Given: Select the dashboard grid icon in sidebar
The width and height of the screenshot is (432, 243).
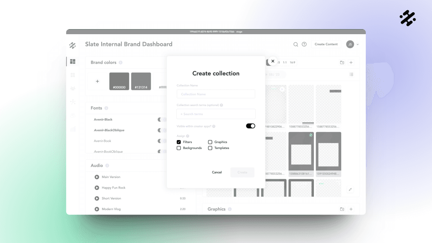Looking at the screenshot, I should coord(73,61).
